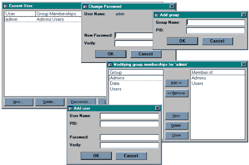Click the Change Password window title icon
The width and height of the screenshot is (249, 165).
[x=85, y=7]
